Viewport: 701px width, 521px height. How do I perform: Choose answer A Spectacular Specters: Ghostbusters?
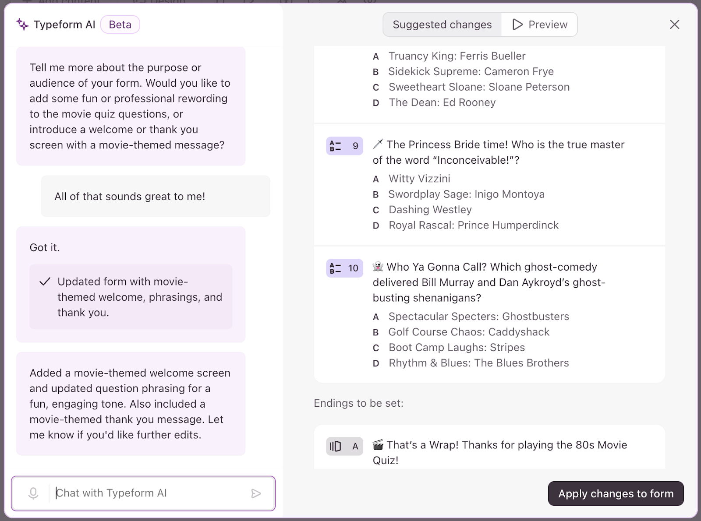coord(478,317)
